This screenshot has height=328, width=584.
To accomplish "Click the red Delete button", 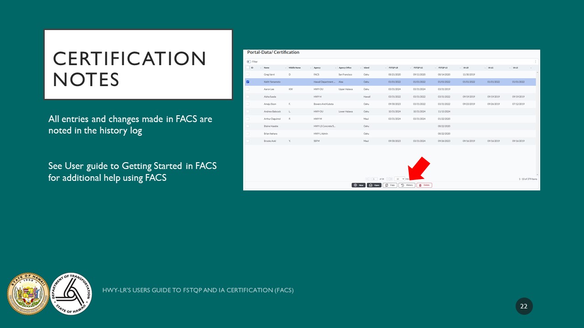I will pos(424,185).
